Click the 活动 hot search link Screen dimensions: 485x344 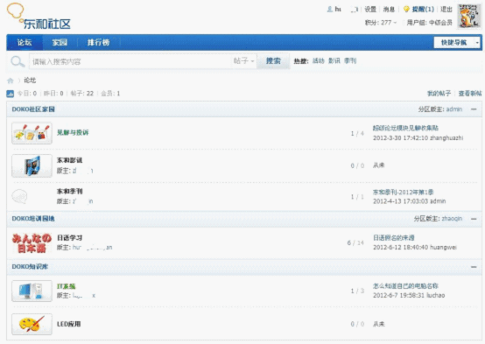[x=319, y=60]
